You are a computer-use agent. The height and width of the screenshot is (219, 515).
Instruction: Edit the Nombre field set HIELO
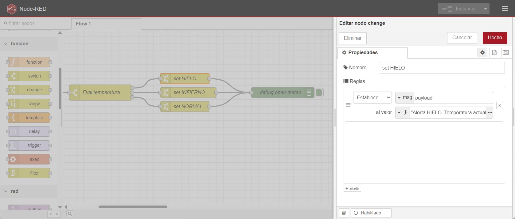[x=442, y=68]
